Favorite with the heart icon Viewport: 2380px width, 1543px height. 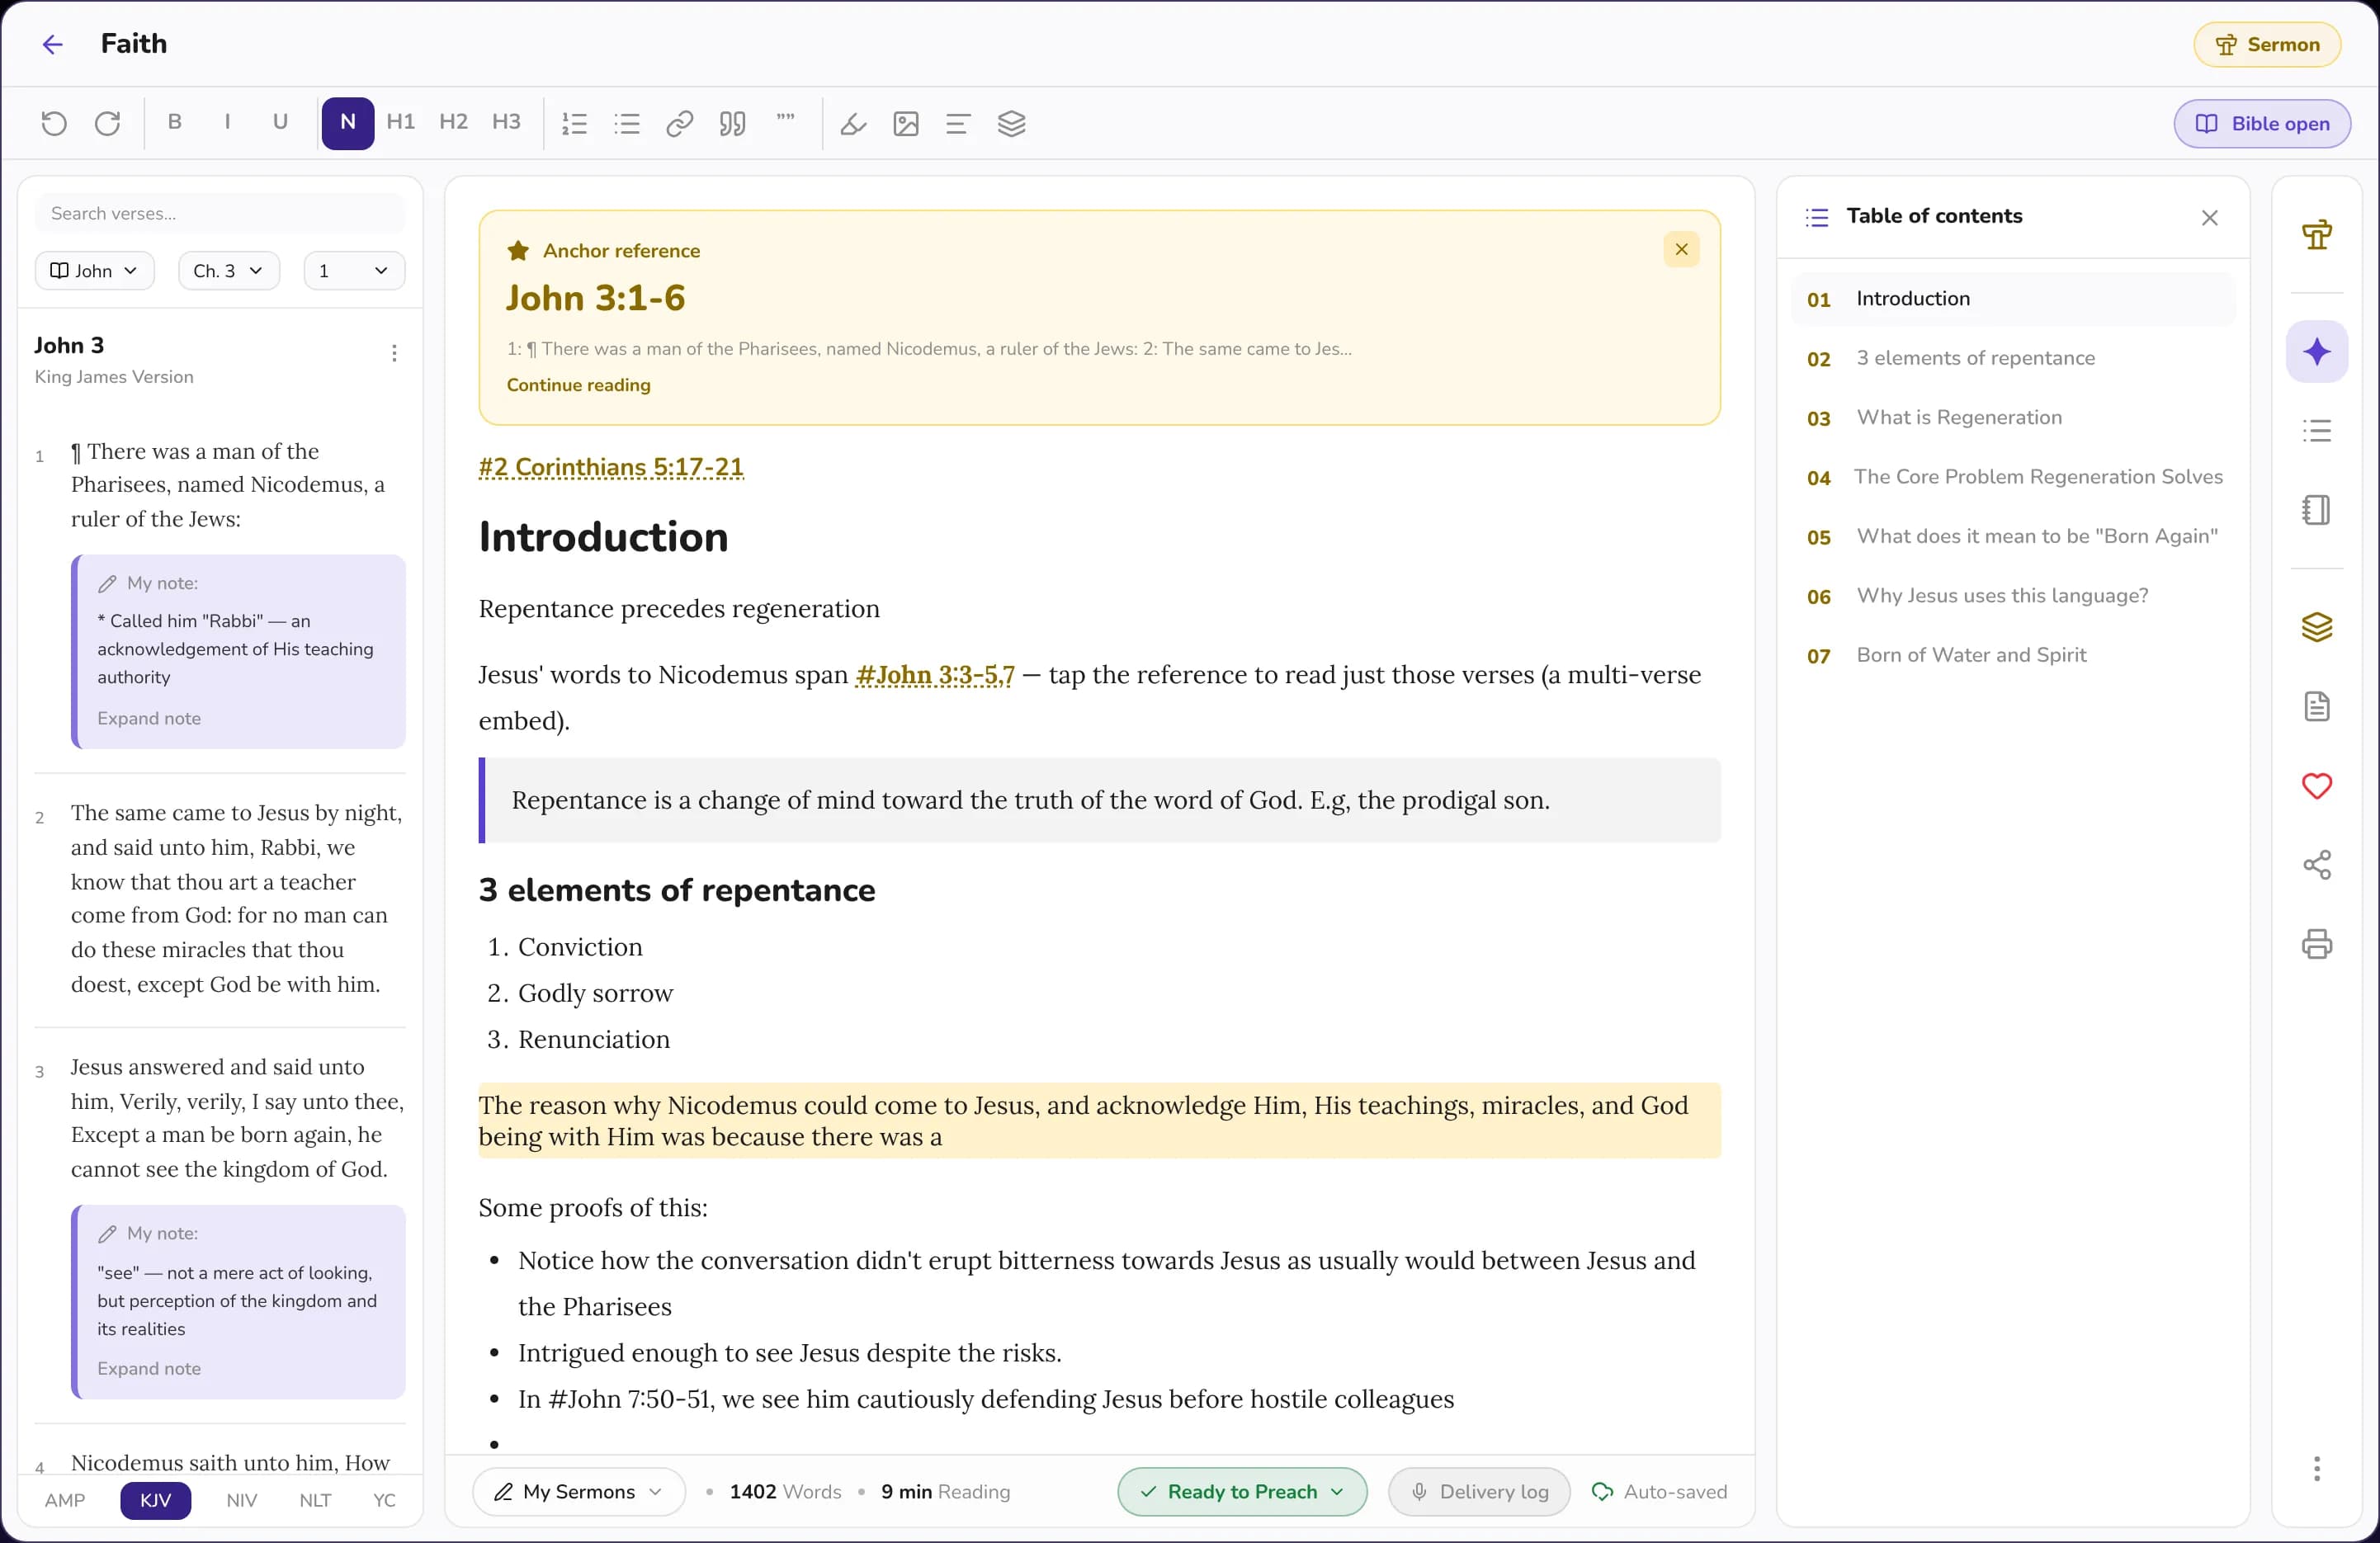[2316, 786]
